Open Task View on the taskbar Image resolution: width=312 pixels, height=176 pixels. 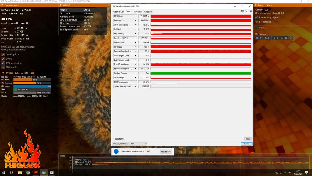click(12, 173)
